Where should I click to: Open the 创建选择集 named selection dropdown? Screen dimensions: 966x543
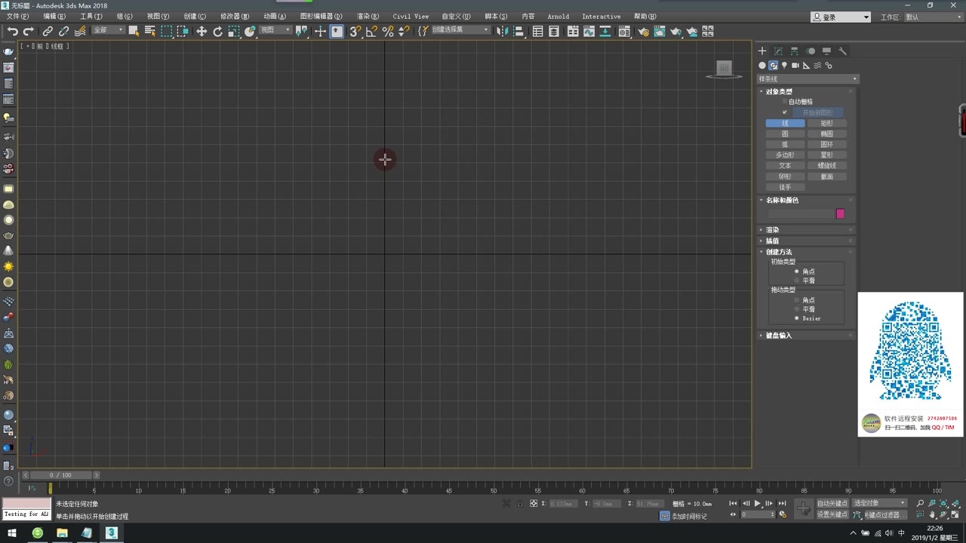[x=460, y=30]
